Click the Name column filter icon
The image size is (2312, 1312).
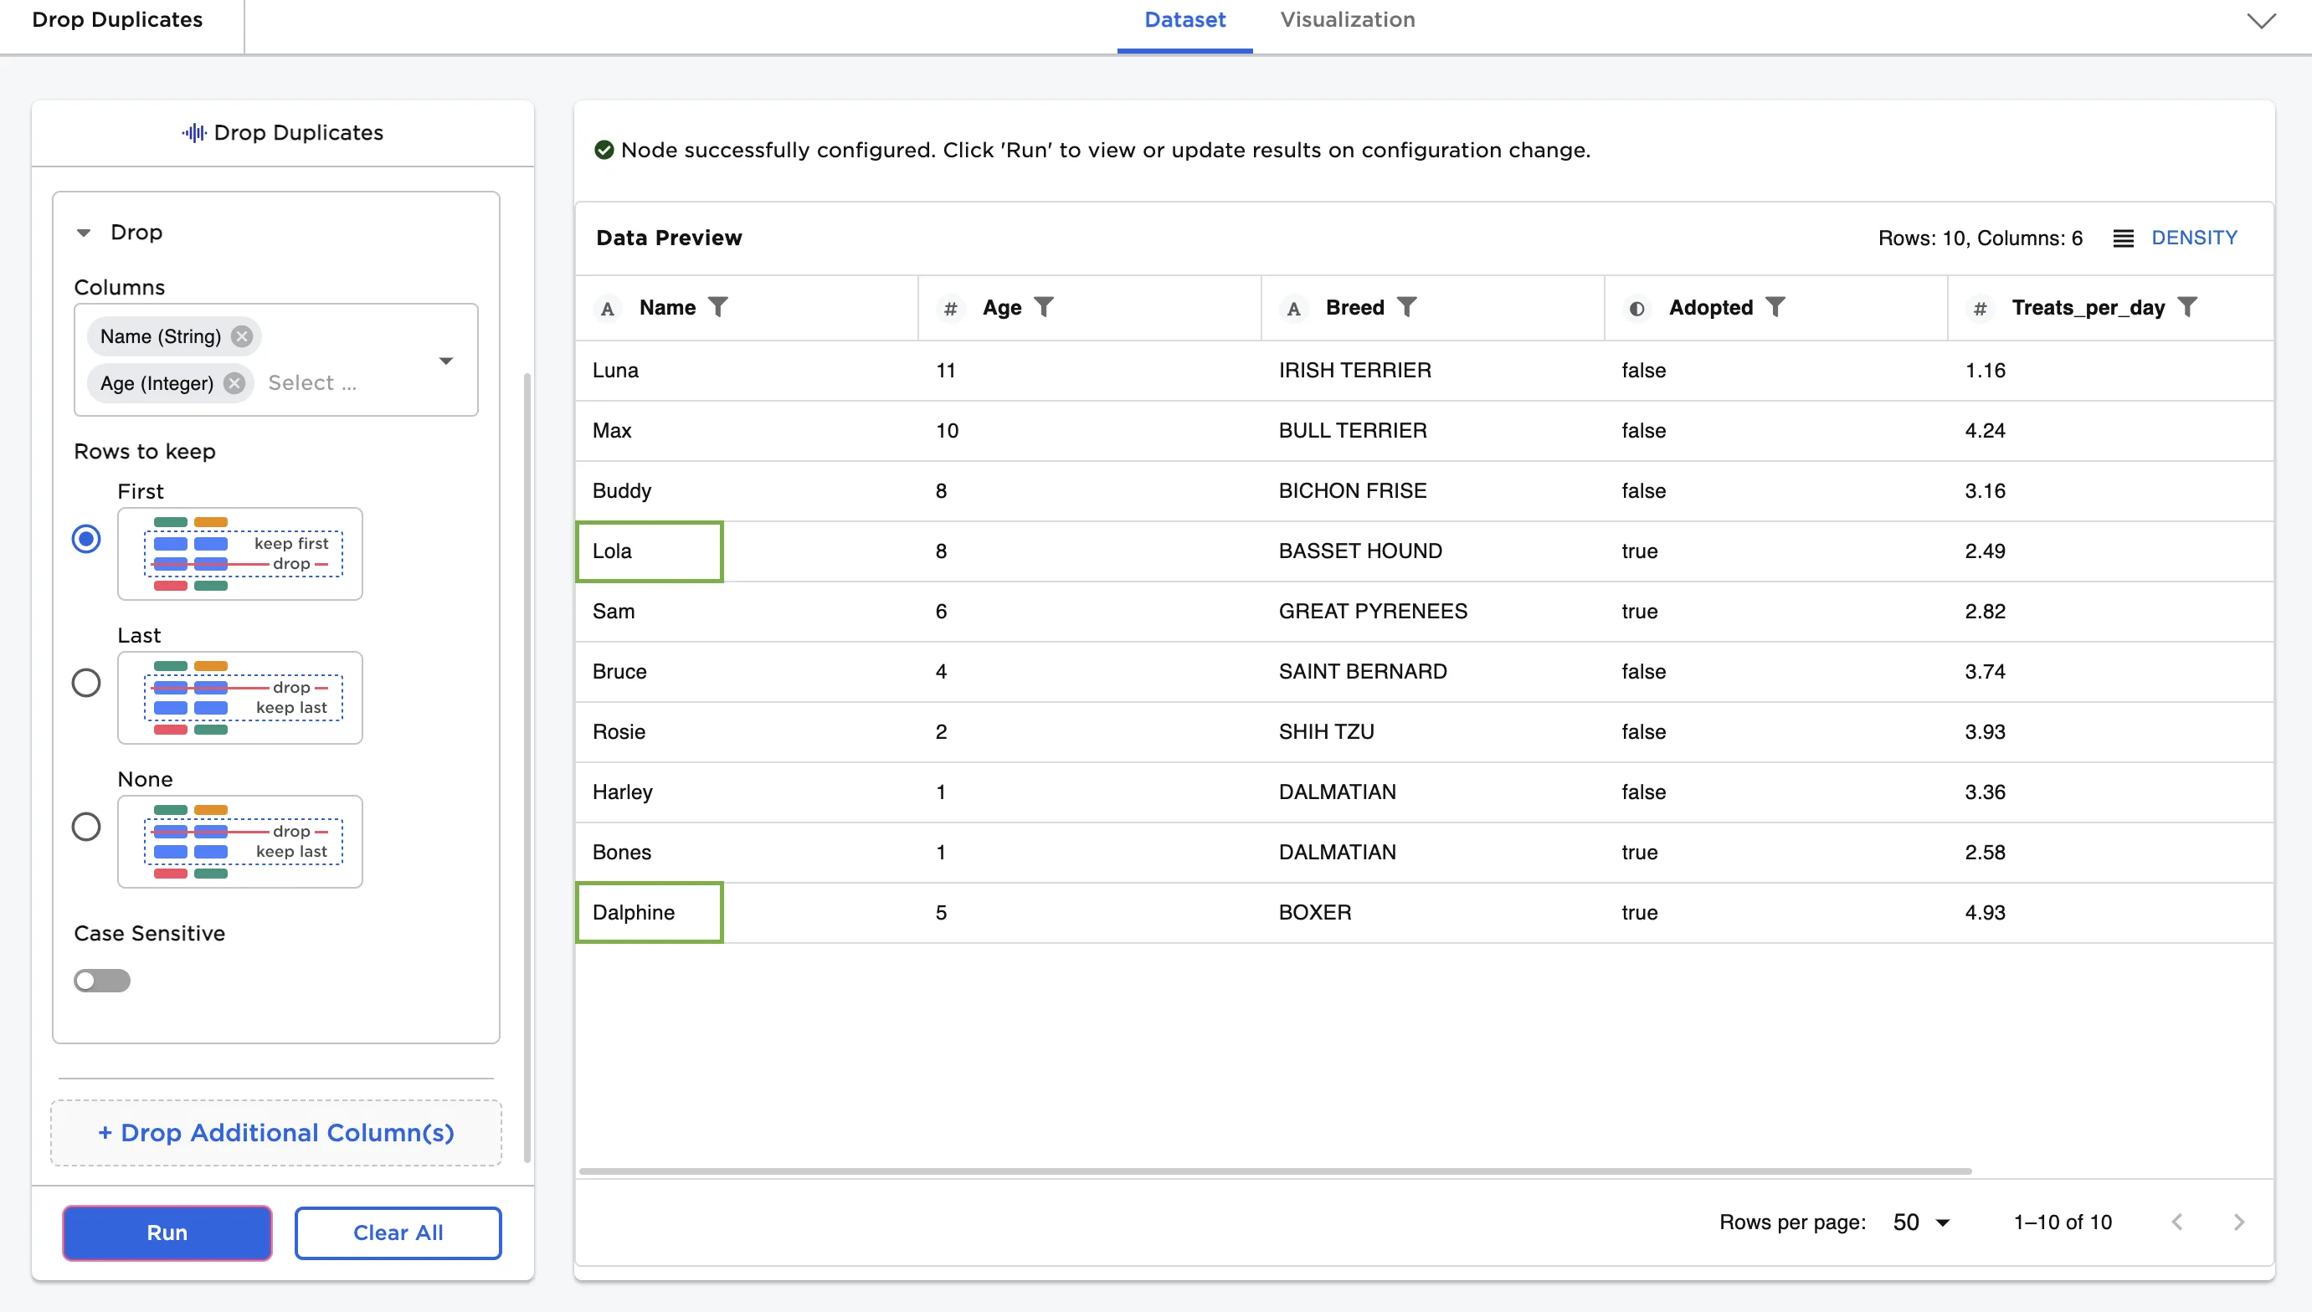[x=717, y=307]
